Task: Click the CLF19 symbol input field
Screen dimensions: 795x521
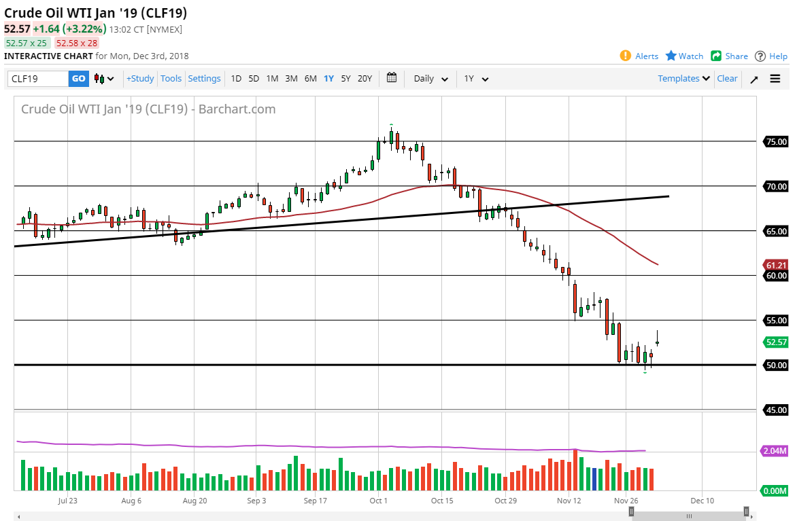Action: coord(38,79)
